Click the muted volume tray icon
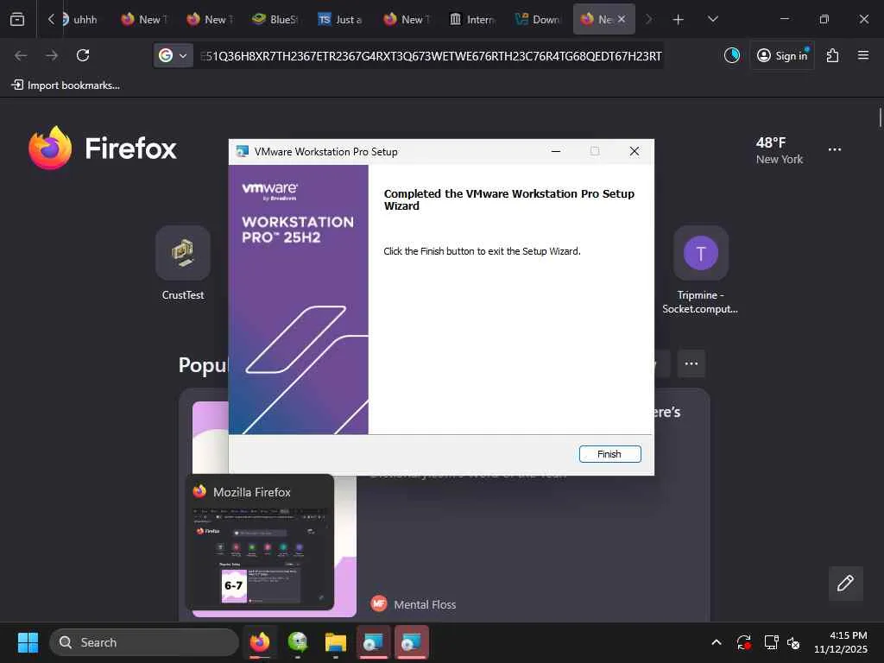 click(x=794, y=642)
